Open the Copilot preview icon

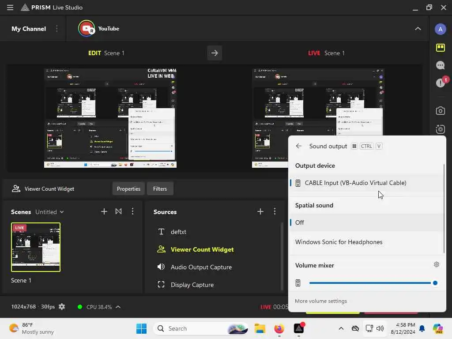coord(437,328)
